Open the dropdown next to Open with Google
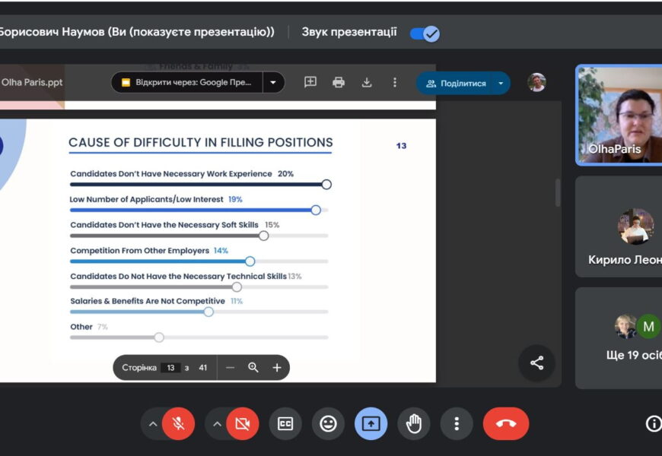The height and width of the screenshot is (456, 662). 273,82
